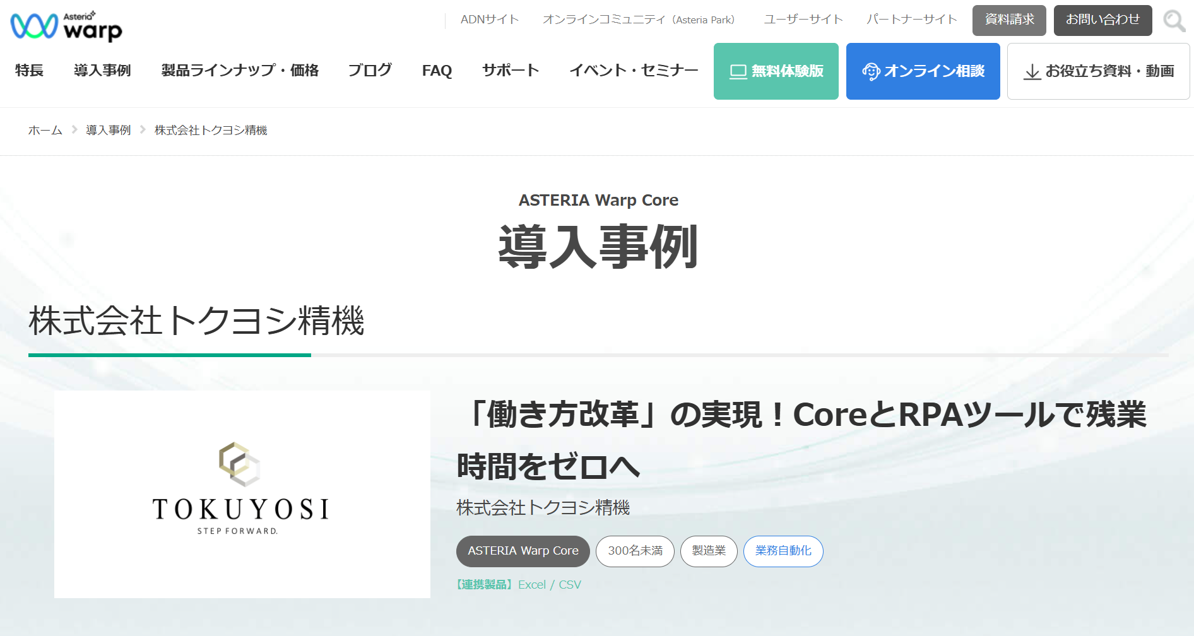Open イベント・セミナー menu item
Screen dimensions: 1194x636
(634, 70)
